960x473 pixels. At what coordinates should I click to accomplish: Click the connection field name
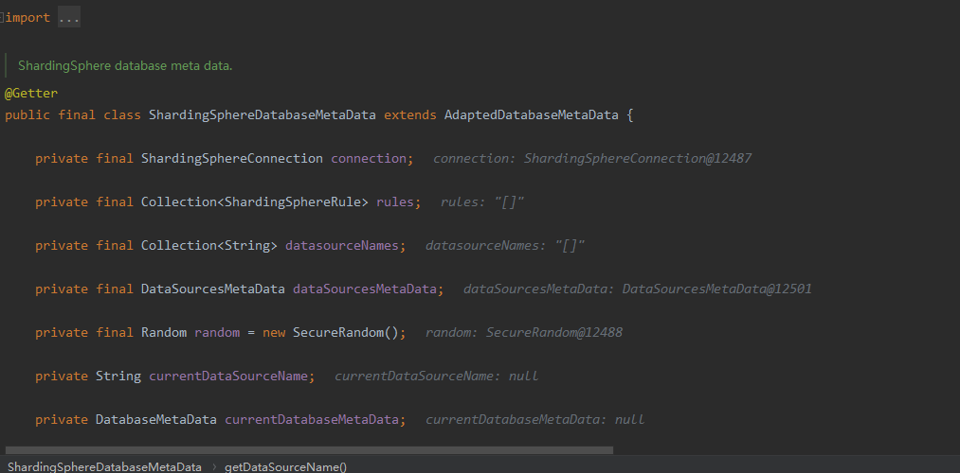[369, 158]
